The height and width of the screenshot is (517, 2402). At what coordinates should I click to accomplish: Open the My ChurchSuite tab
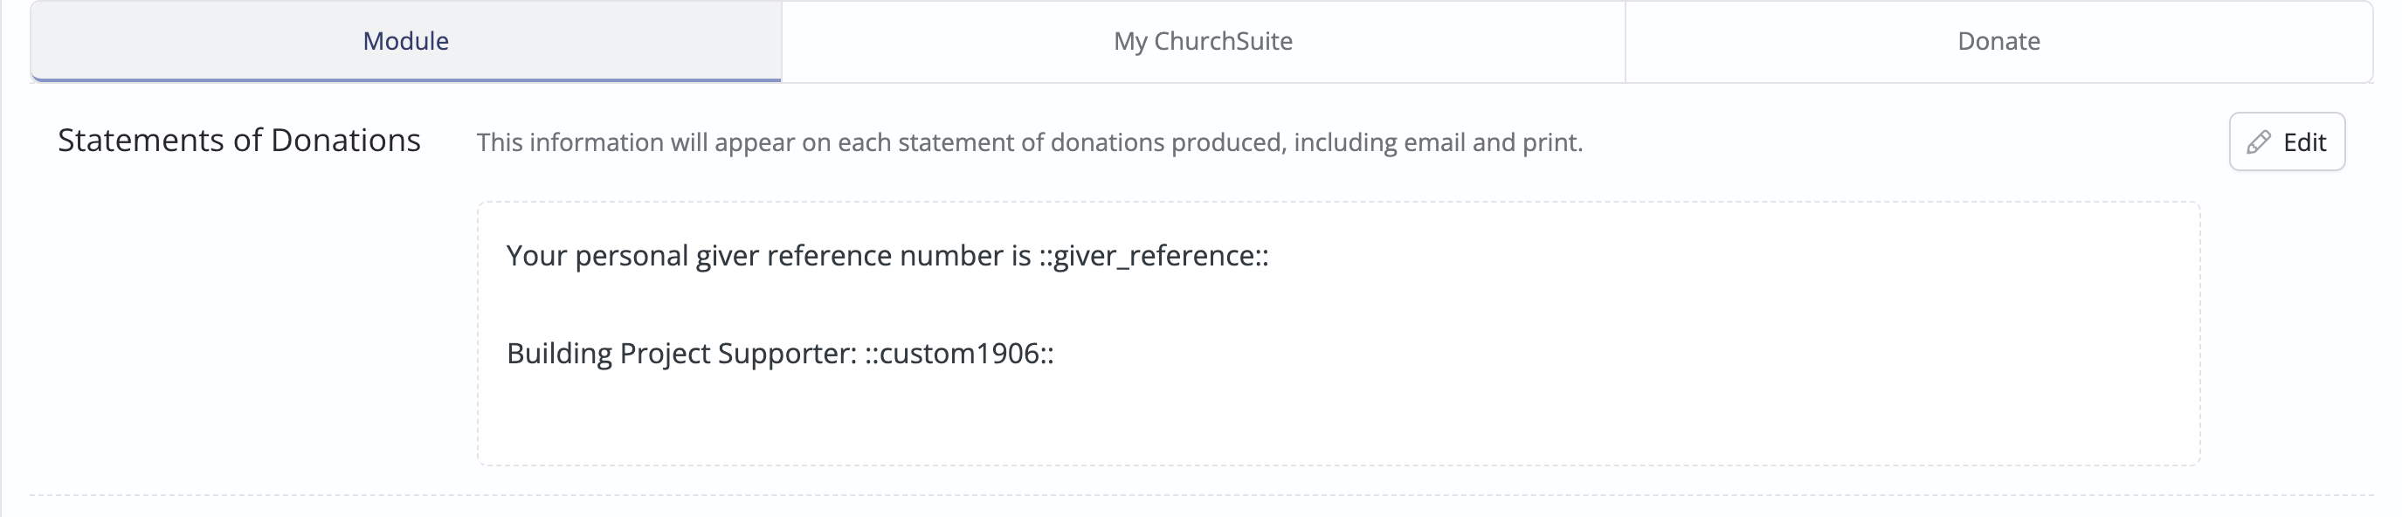(1203, 41)
